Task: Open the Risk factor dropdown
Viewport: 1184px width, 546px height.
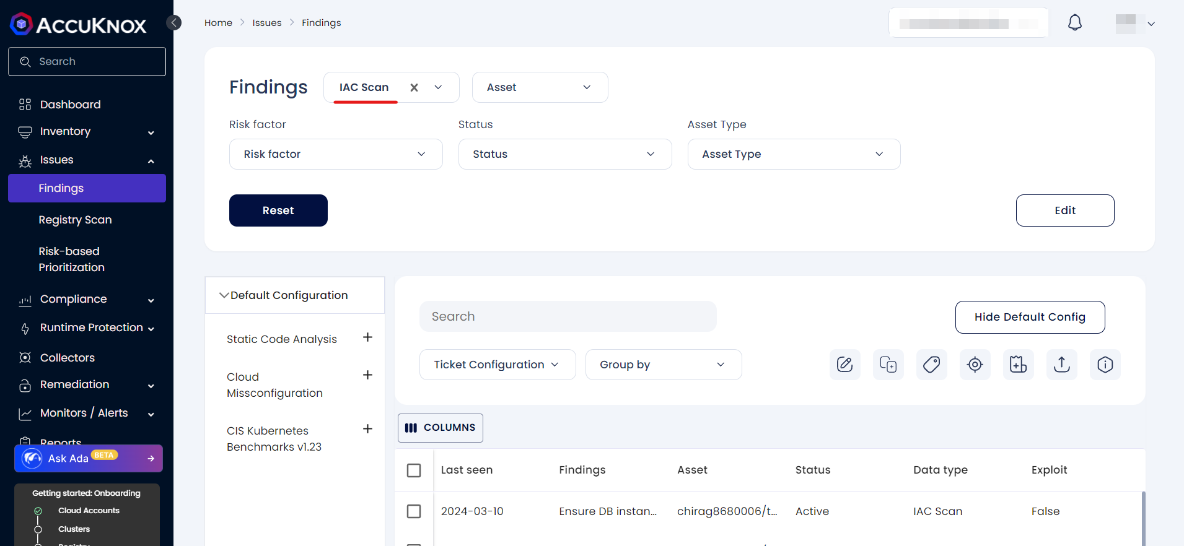Action: (335, 154)
